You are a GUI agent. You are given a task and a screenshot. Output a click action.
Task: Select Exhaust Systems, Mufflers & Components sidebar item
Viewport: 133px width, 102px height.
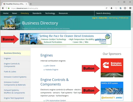point(15,91)
